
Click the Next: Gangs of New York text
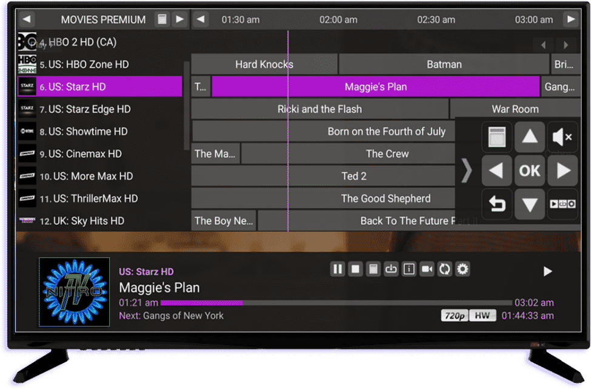point(171,316)
